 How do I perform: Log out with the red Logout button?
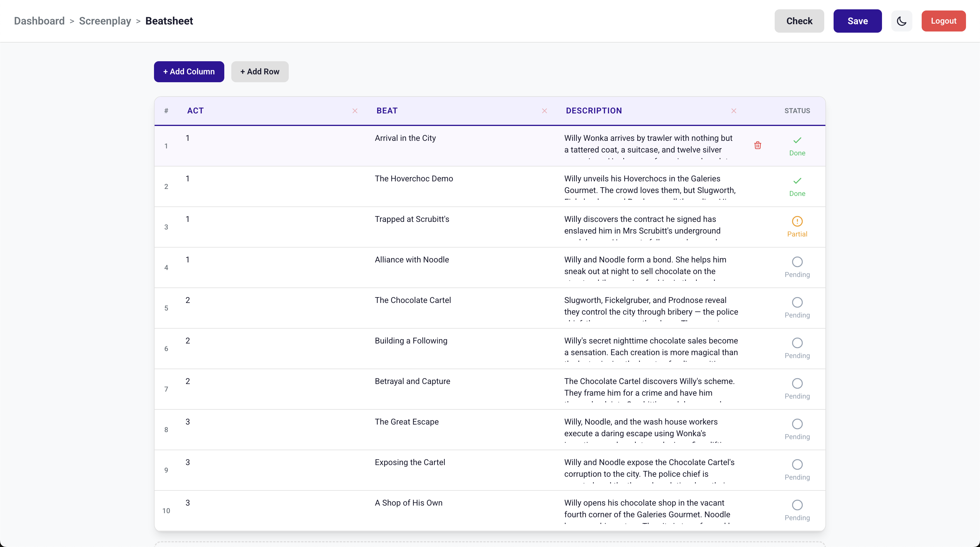pos(943,21)
